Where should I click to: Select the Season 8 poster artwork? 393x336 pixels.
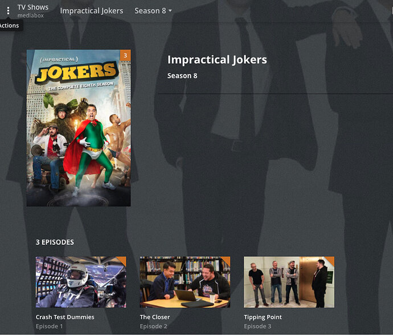[79, 128]
